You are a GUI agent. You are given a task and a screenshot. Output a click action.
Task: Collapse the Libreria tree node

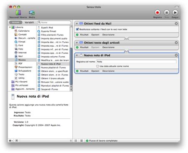click(10, 27)
